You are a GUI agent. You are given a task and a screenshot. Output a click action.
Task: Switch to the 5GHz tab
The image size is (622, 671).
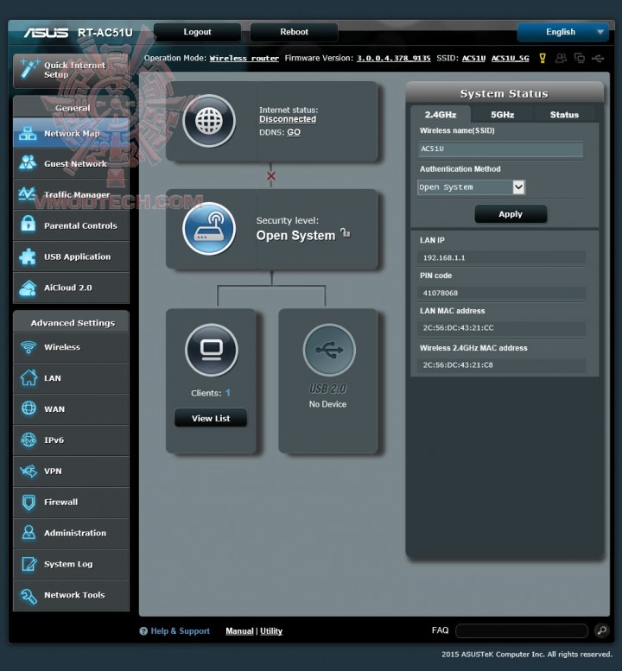[502, 115]
